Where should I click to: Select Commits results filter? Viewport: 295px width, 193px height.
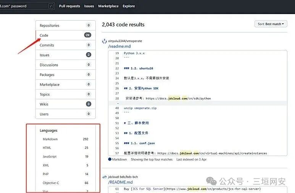coord(66,45)
